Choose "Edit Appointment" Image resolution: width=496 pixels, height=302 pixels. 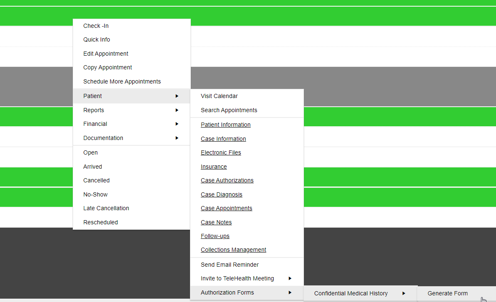click(x=106, y=54)
